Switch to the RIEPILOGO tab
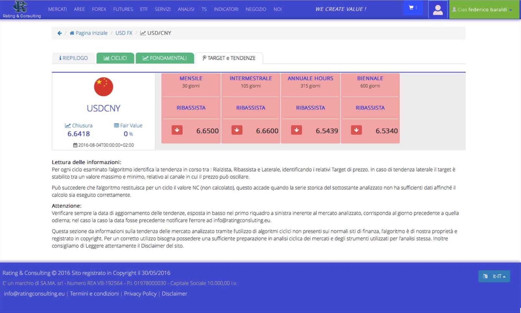 coord(74,58)
